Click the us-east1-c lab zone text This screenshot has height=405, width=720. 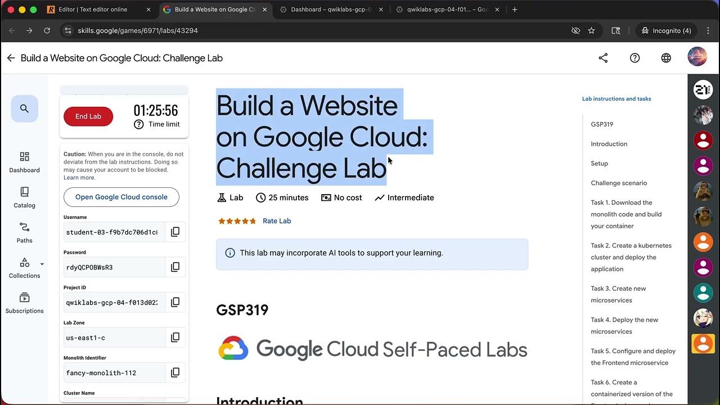point(85,338)
